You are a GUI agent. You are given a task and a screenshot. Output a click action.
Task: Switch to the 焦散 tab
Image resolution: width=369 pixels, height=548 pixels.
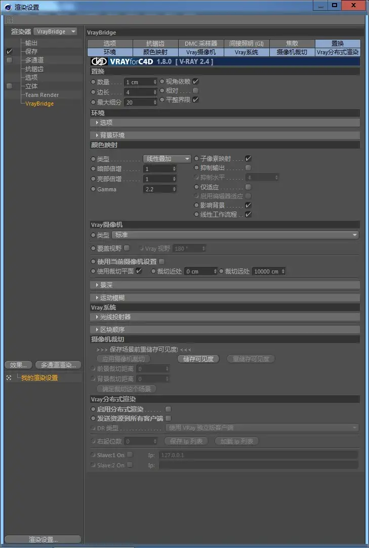(292, 43)
